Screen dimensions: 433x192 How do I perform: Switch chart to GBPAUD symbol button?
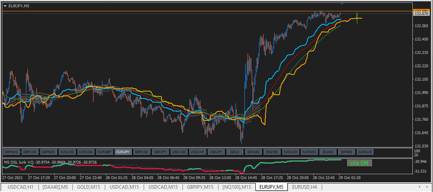pyautogui.click(x=12, y=152)
